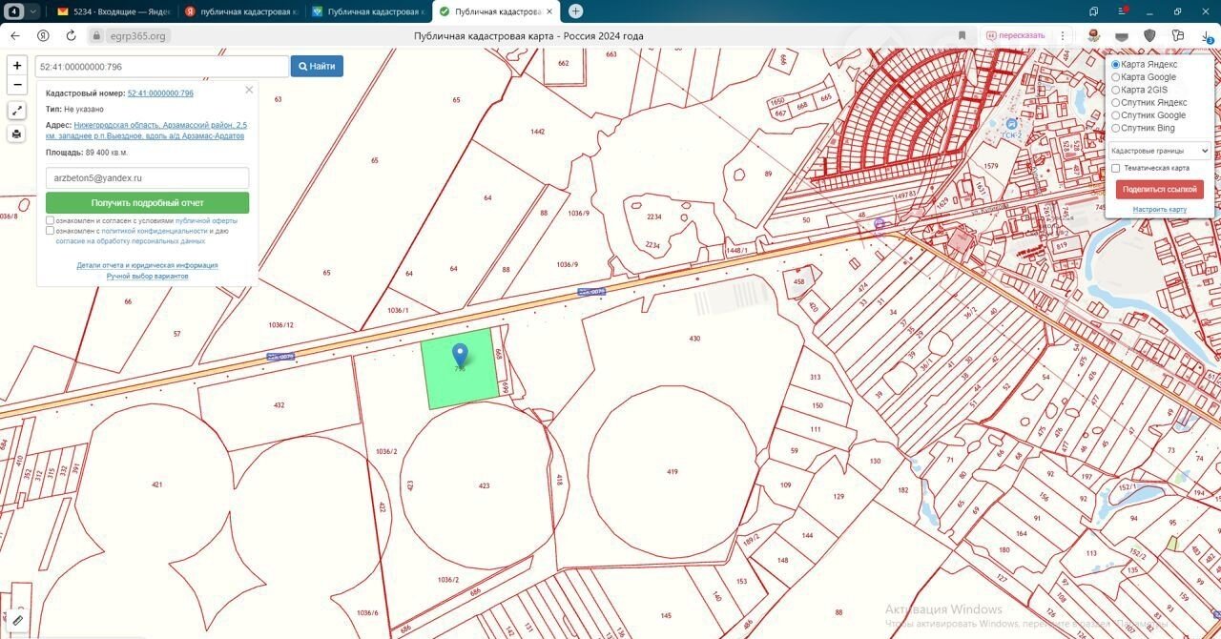Bookmark this page in the address bar
The image size is (1221, 639).
tap(962, 35)
